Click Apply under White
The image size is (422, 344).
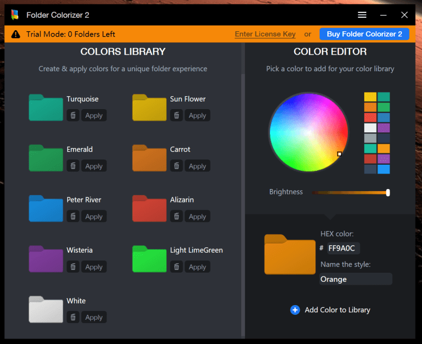(94, 318)
